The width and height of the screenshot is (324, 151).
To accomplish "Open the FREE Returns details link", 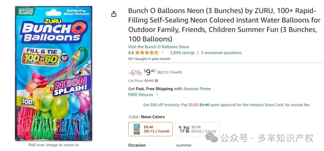I will coord(140,95).
